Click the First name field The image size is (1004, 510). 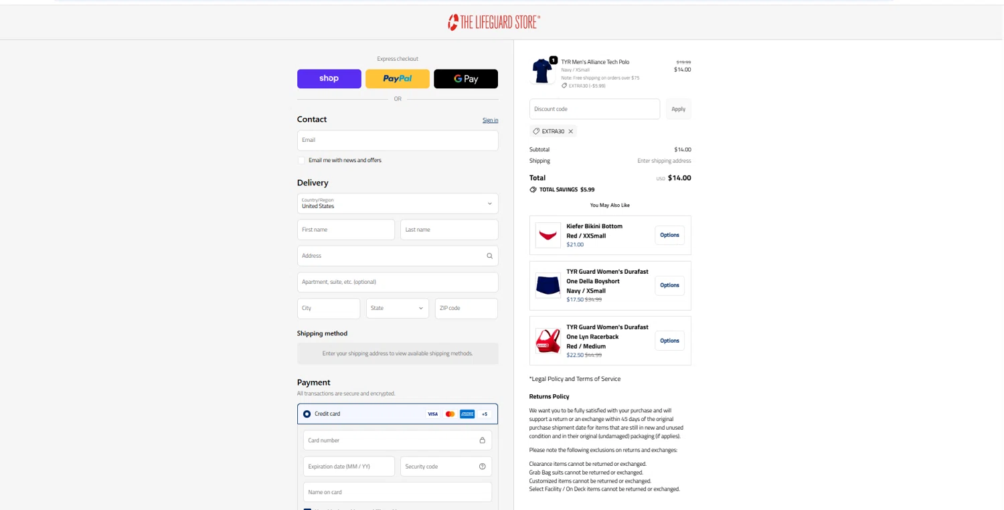[x=346, y=230]
